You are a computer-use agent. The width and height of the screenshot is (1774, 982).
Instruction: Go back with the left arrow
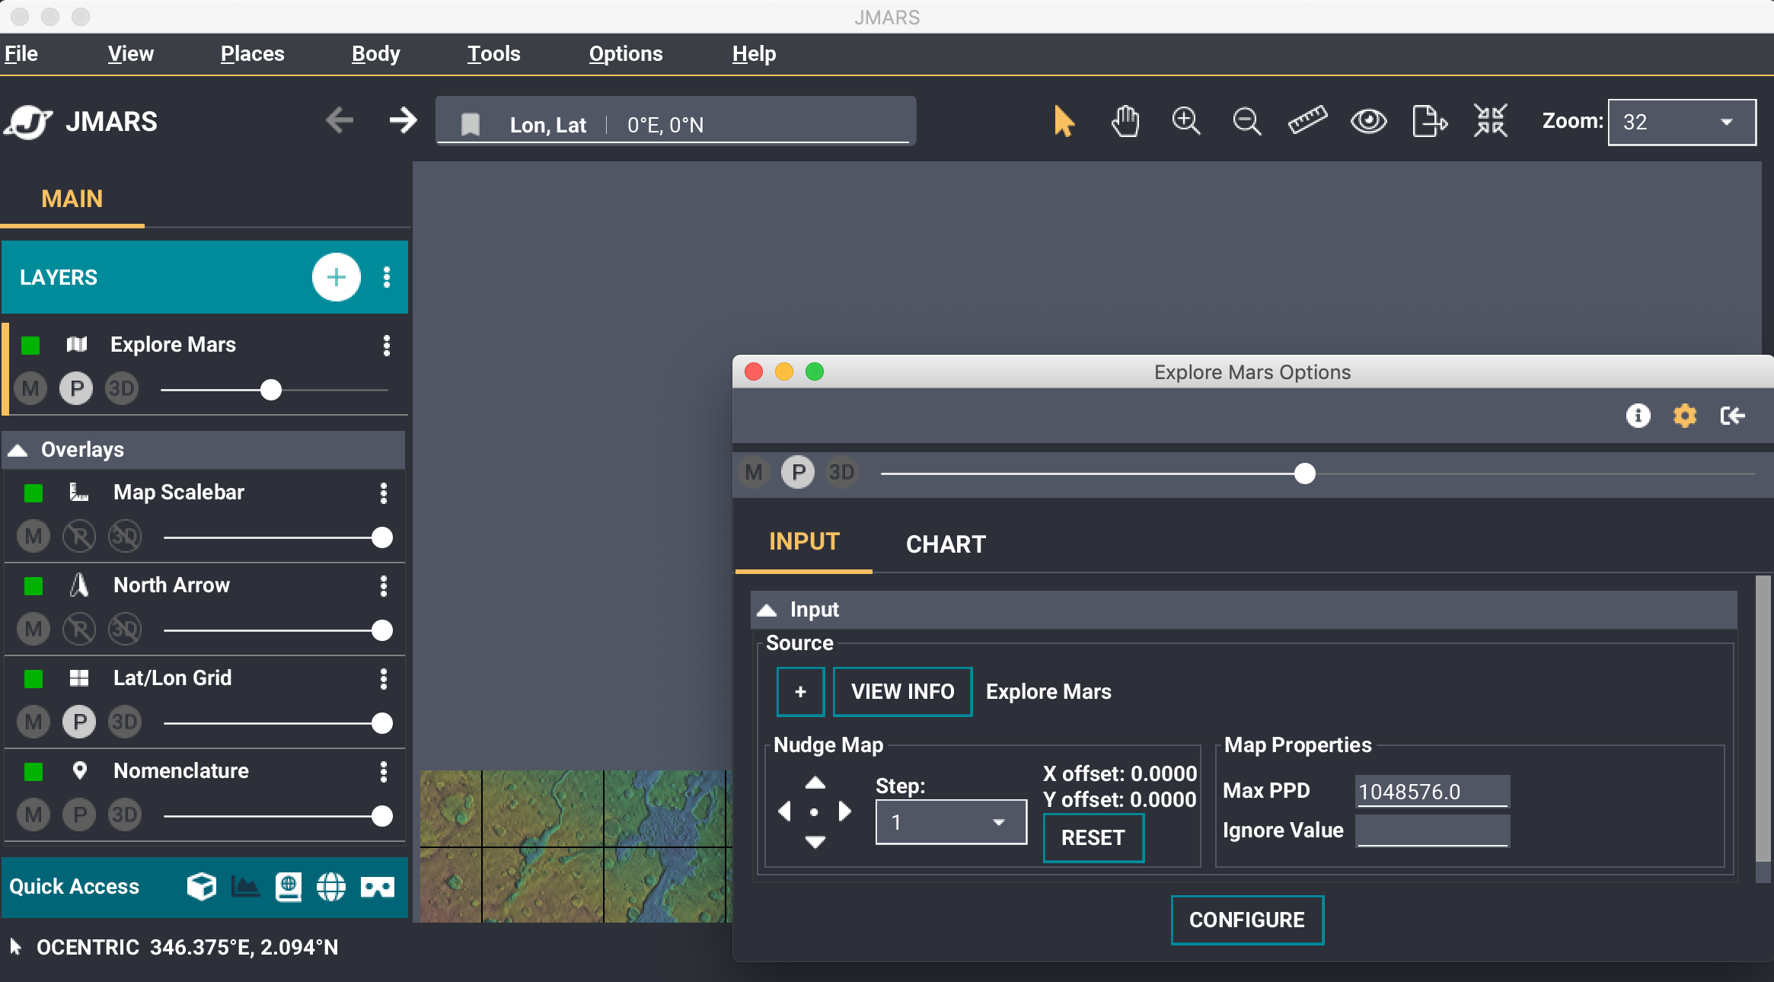[340, 120]
